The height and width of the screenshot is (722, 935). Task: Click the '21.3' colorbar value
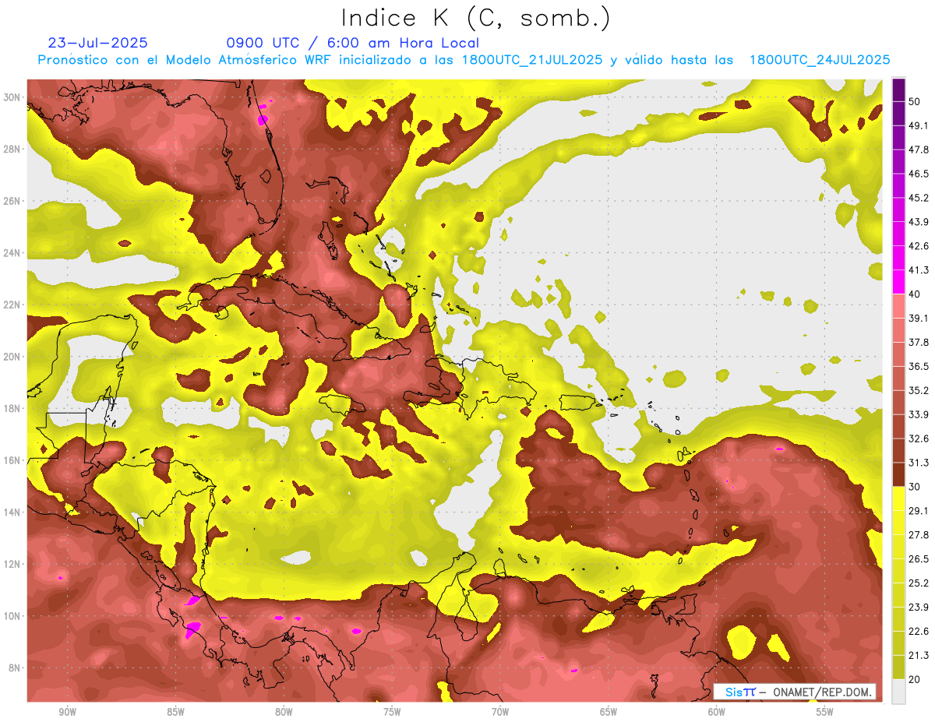coord(919,656)
